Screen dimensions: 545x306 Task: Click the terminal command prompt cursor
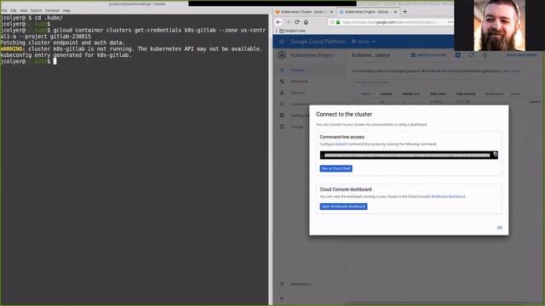pos(54,61)
